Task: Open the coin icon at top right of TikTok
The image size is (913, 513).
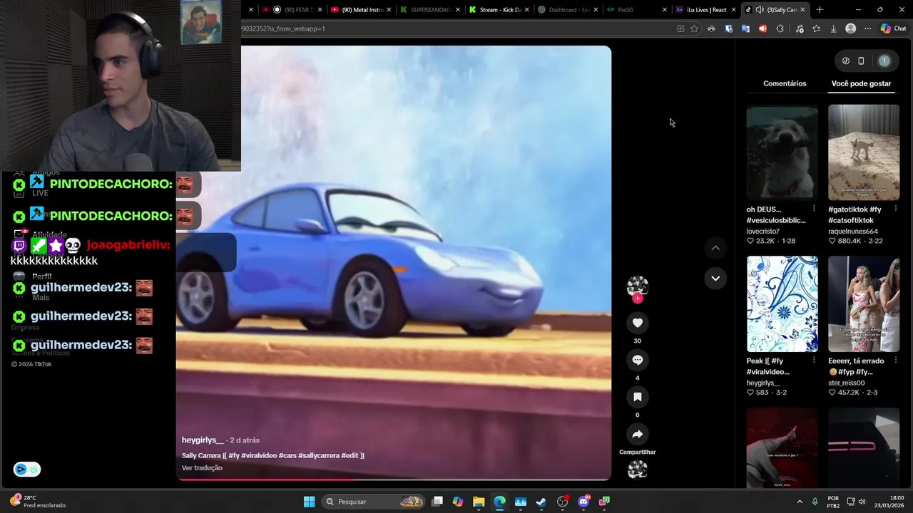Action: (x=846, y=61)
